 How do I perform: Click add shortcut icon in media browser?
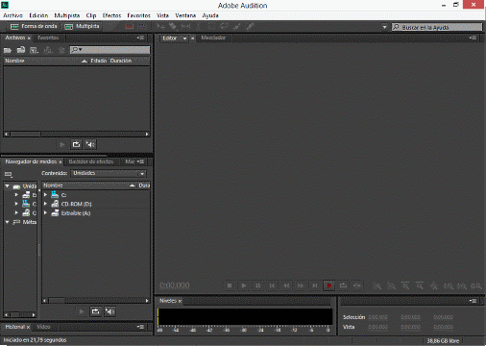(9, 174)
